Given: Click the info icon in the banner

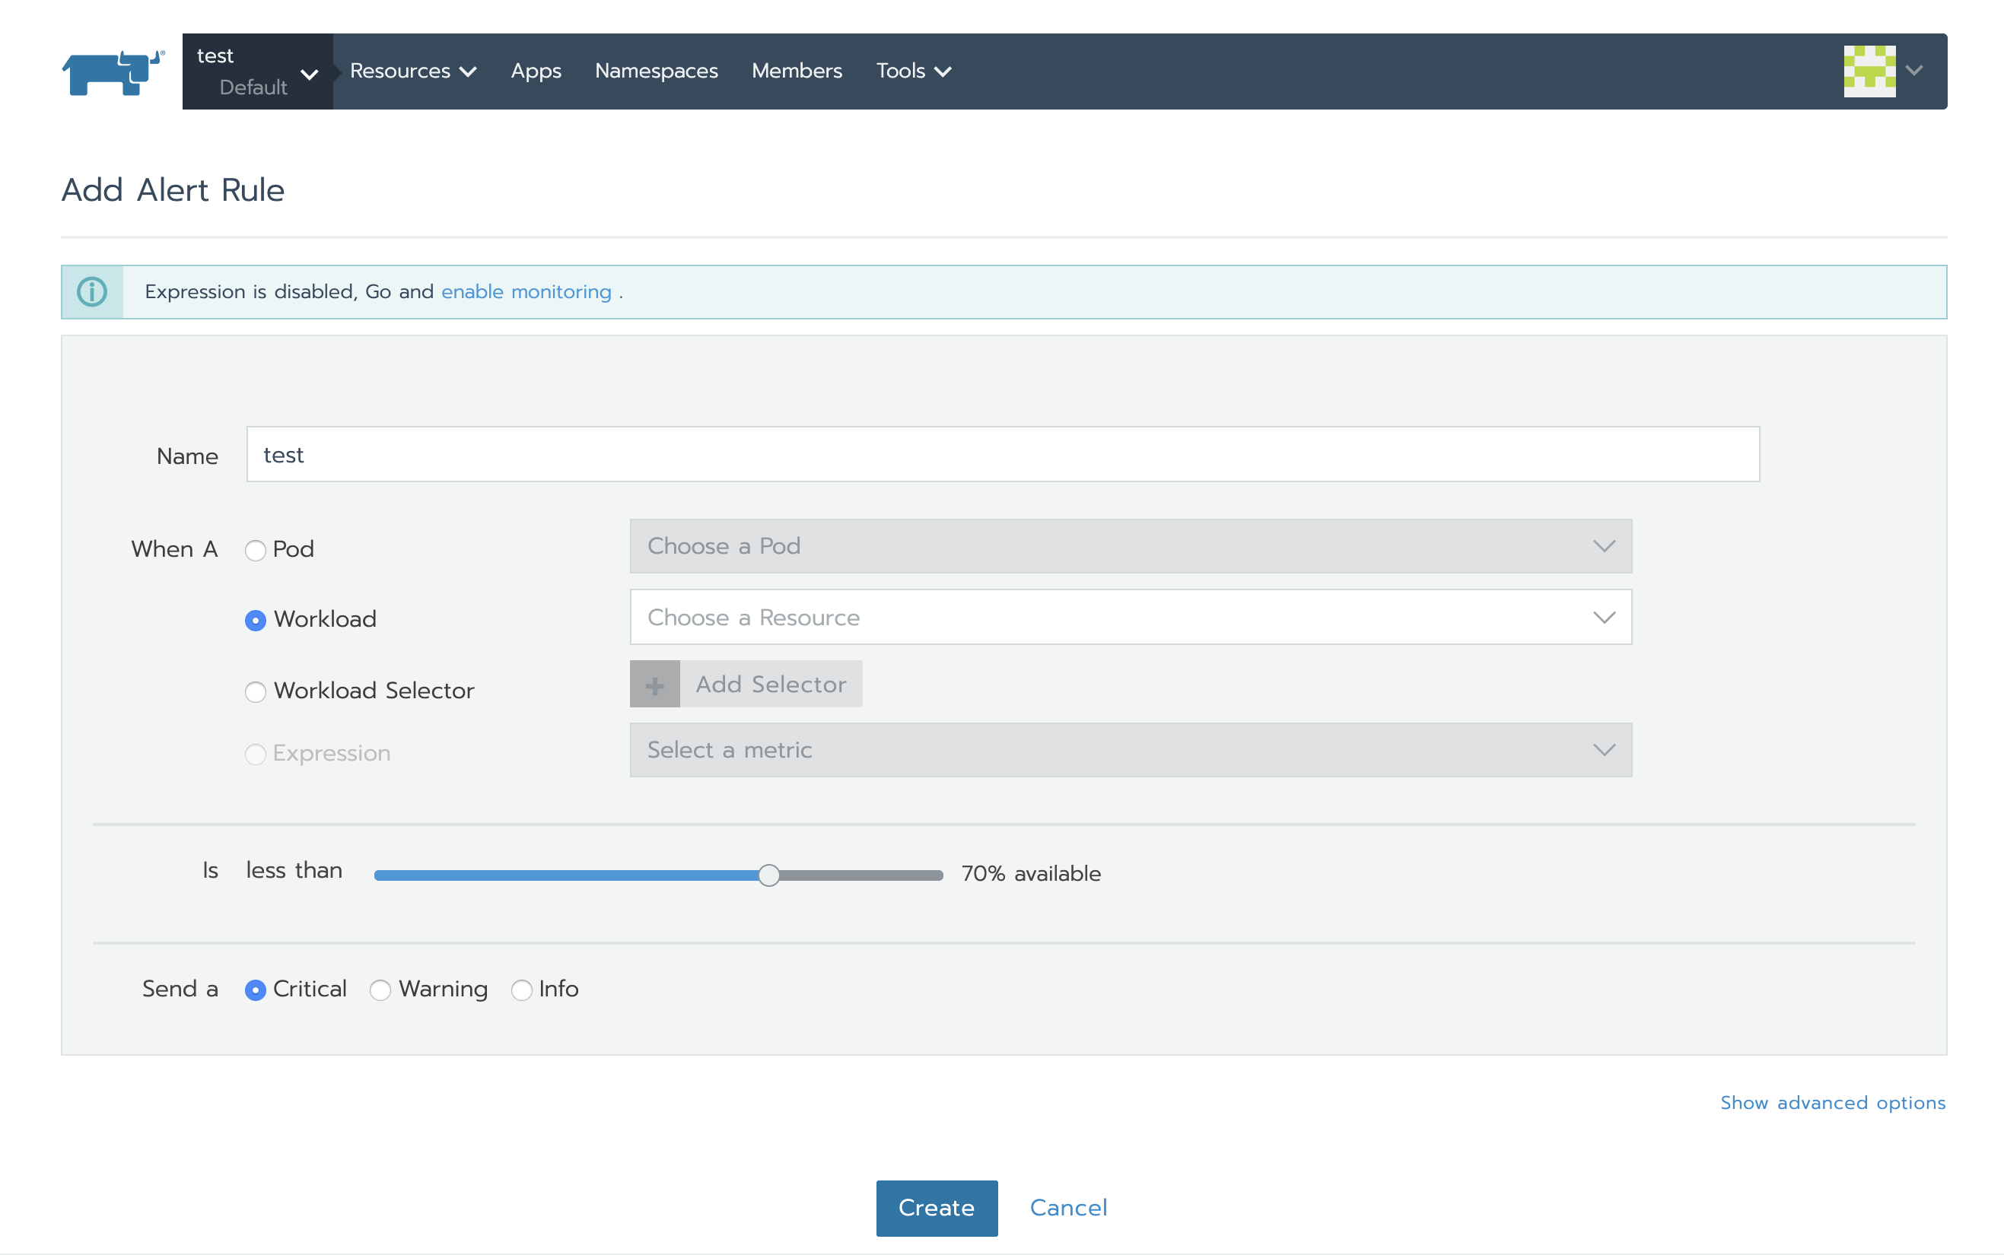Looking at the screenshot, I should click(x=92, y=292).
